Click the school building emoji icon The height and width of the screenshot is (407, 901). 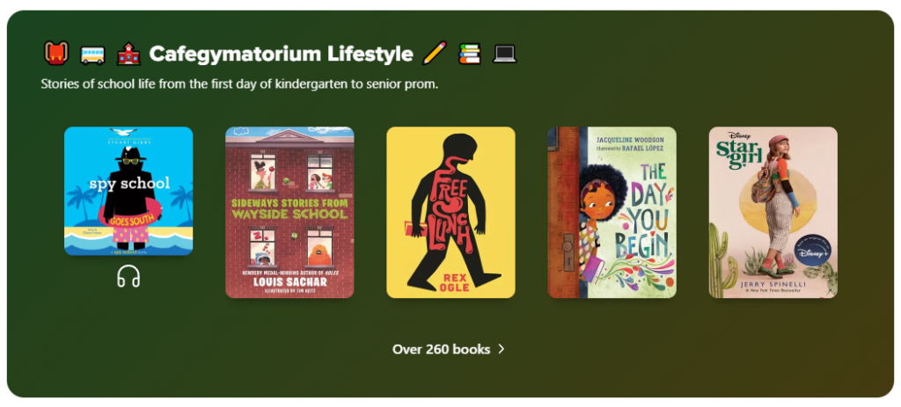(x=128, y=54)
